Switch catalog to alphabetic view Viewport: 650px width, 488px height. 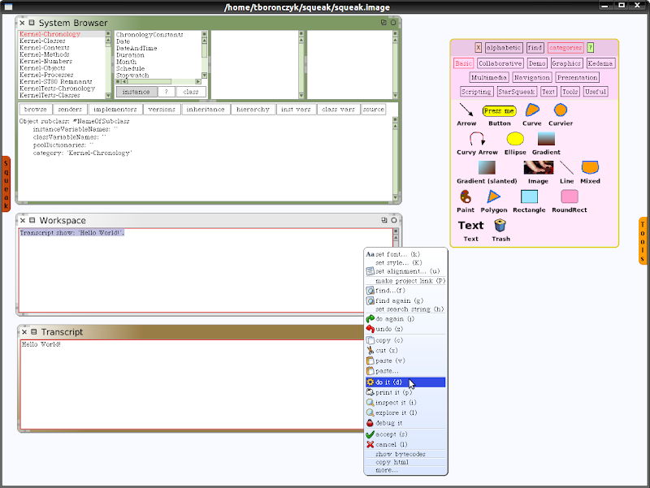503,48
